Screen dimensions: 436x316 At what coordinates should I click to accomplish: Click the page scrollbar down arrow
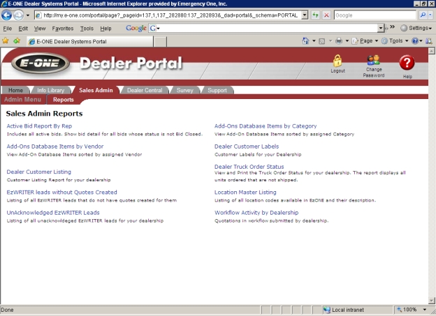click(x=431, y=301)
